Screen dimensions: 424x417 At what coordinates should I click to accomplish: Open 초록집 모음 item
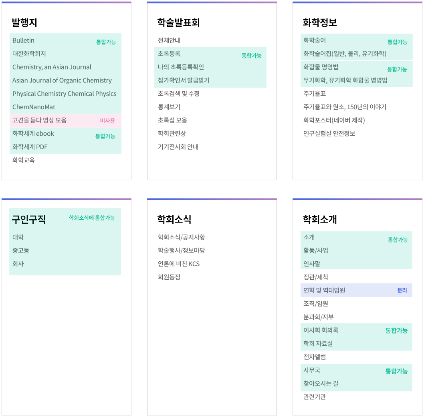coord(172,120)
